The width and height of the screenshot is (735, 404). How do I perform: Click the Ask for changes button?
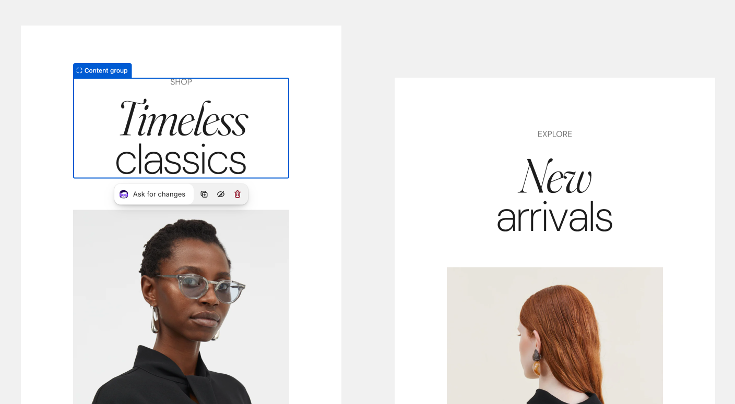pyautogui.click(x=154, y=194)
